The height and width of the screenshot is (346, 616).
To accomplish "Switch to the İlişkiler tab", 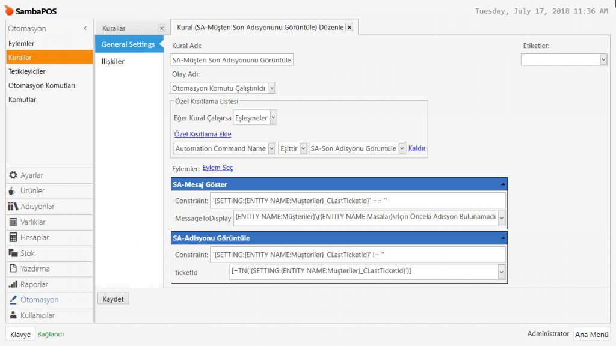I will (x=113, y=61).
